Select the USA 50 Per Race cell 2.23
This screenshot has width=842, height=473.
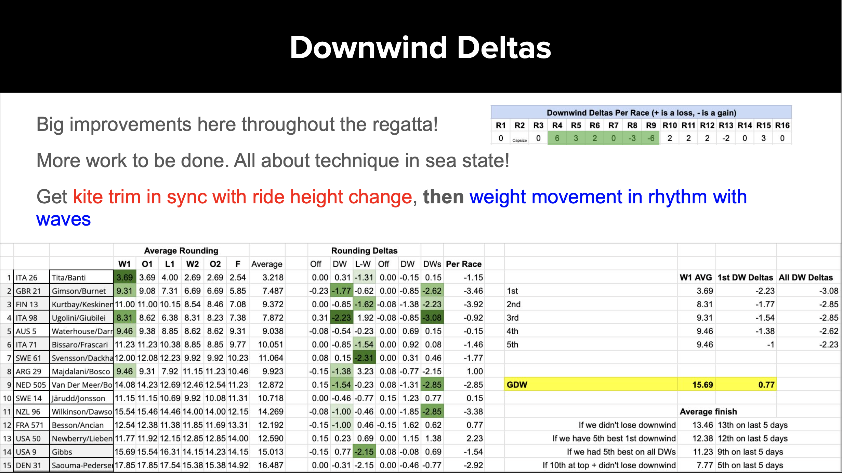[464, 438]
